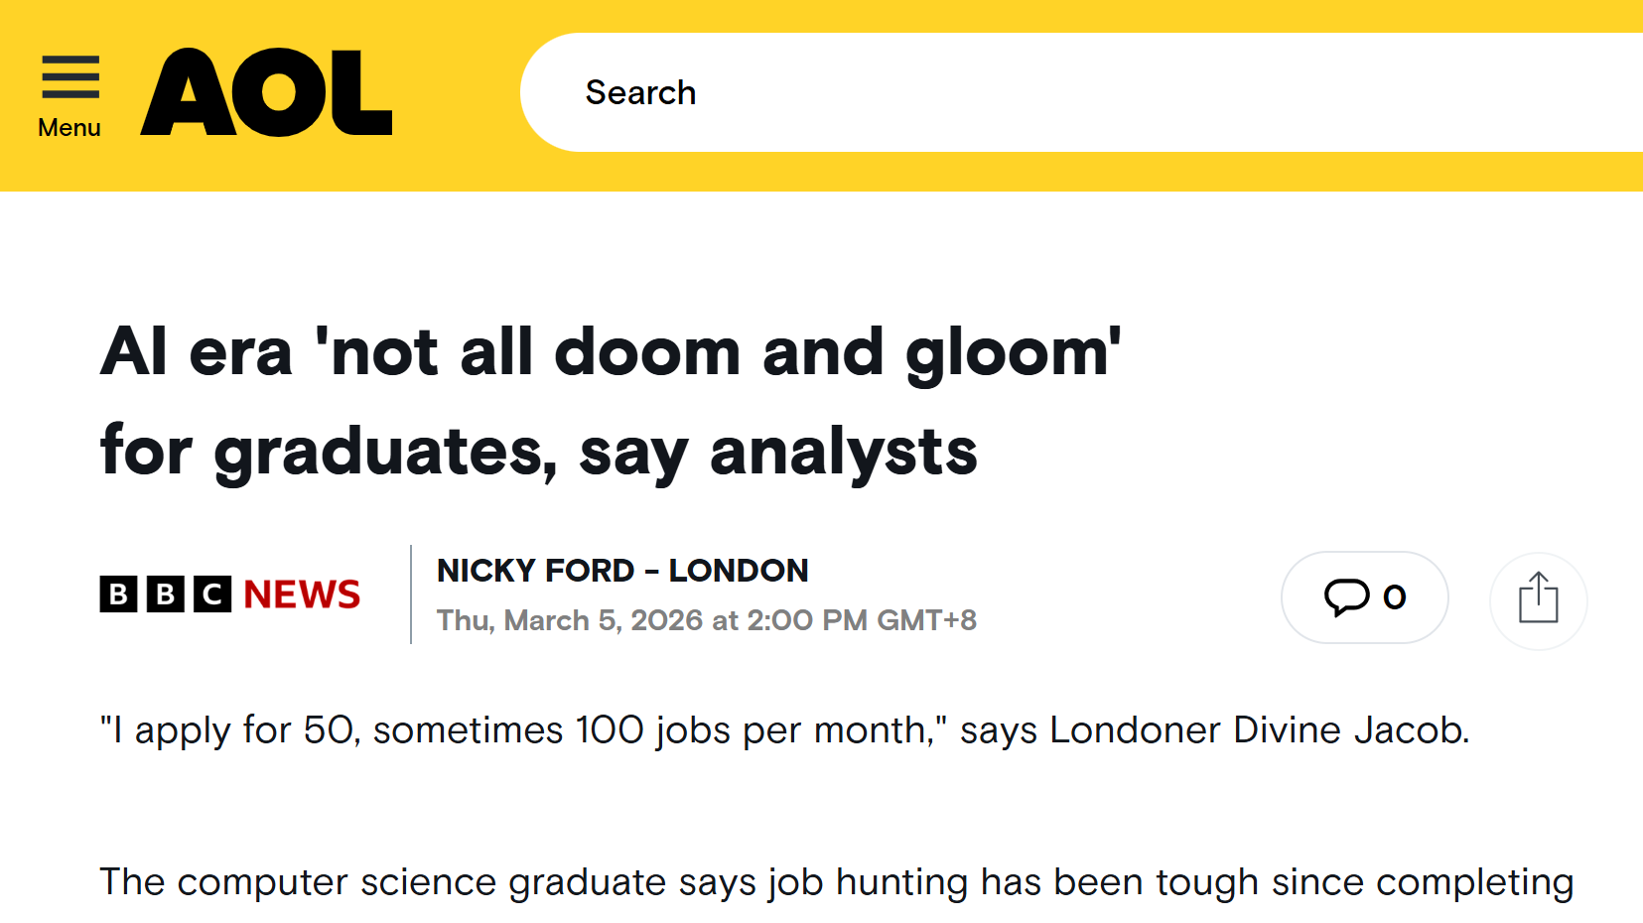
Task: Click the black BBC letter blocks
Action: point(165,594)
